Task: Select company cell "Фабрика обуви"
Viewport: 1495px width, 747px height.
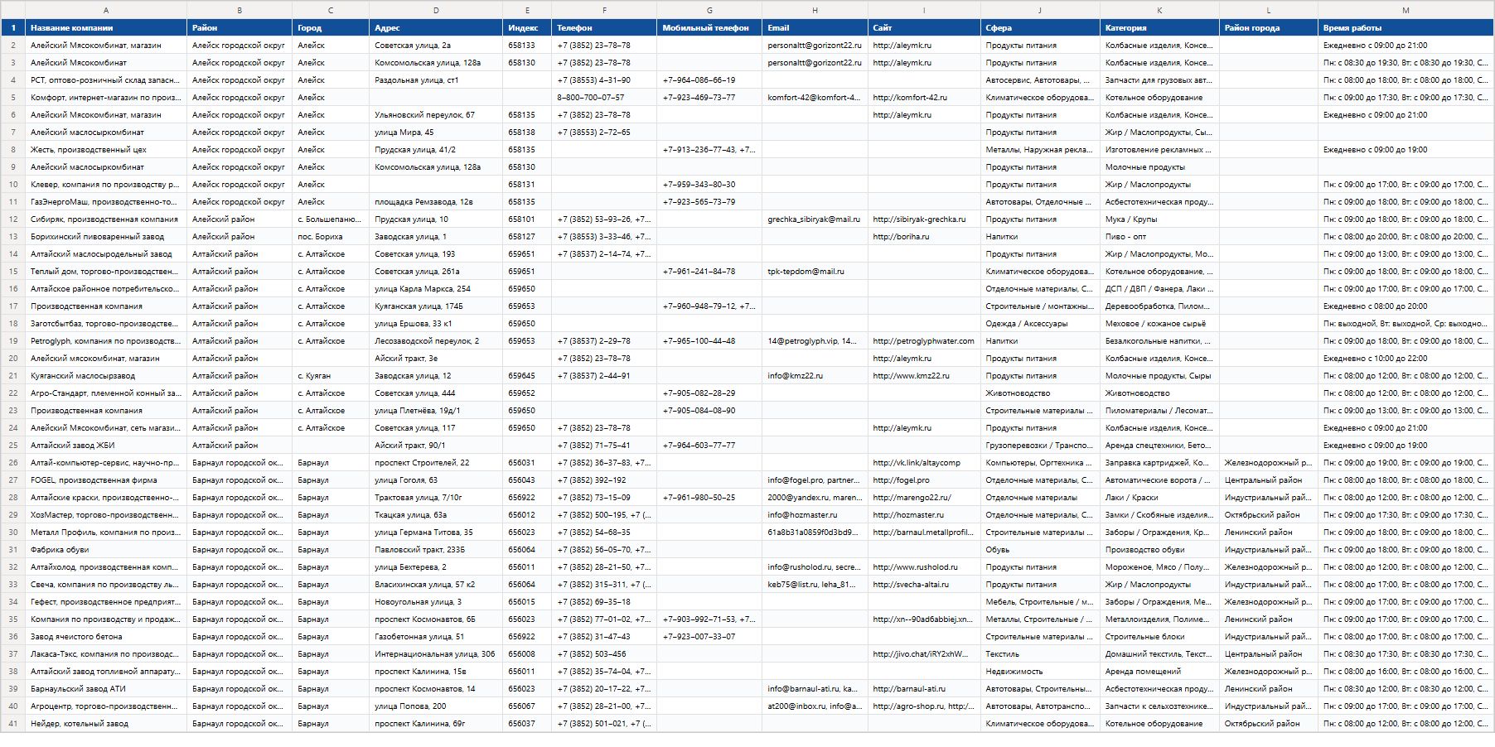Action: pos(106,550)
